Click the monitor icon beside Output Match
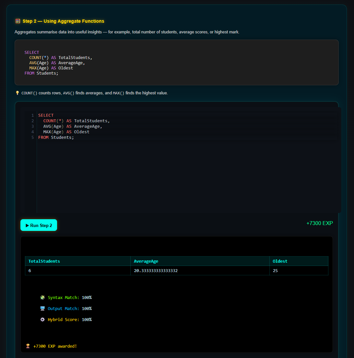Image resolution: width=354 pixels, height=358 pixels. pos(42,308)
